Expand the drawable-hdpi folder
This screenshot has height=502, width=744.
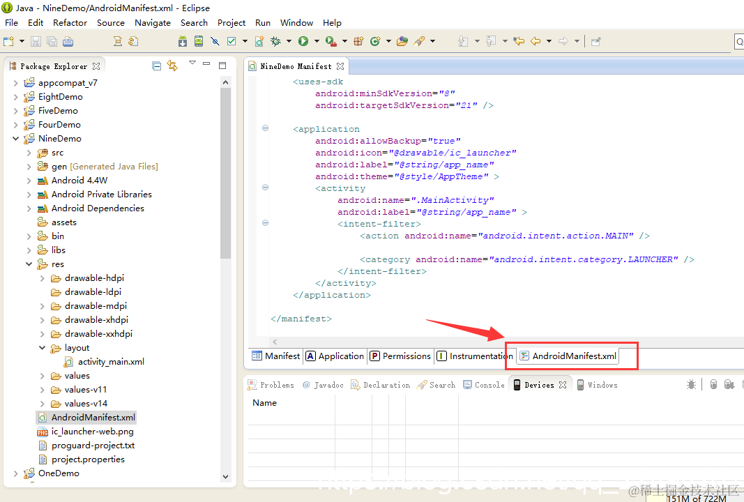(43, 278)
